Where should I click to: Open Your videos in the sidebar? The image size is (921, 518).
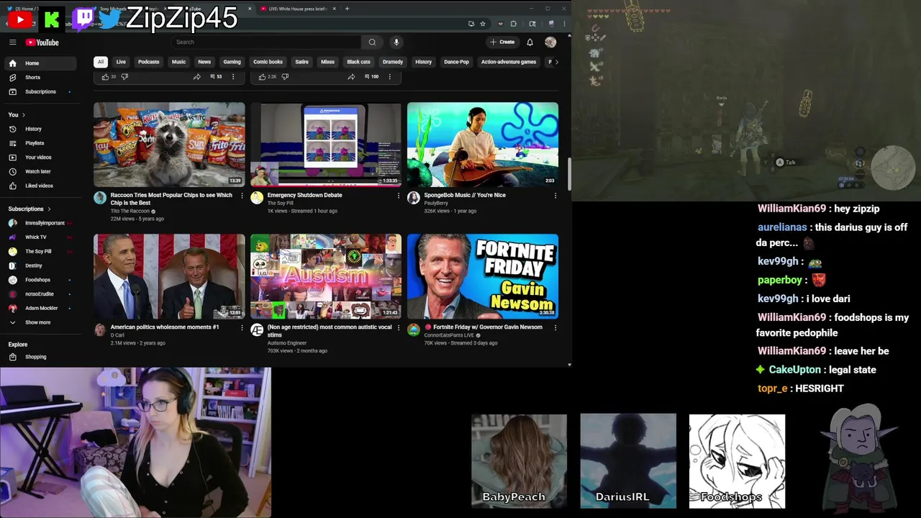42,158
